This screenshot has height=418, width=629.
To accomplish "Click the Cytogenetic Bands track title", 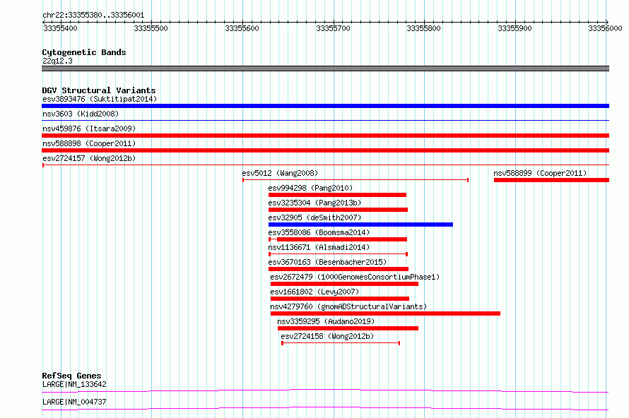I will click(x=84, y=52).
